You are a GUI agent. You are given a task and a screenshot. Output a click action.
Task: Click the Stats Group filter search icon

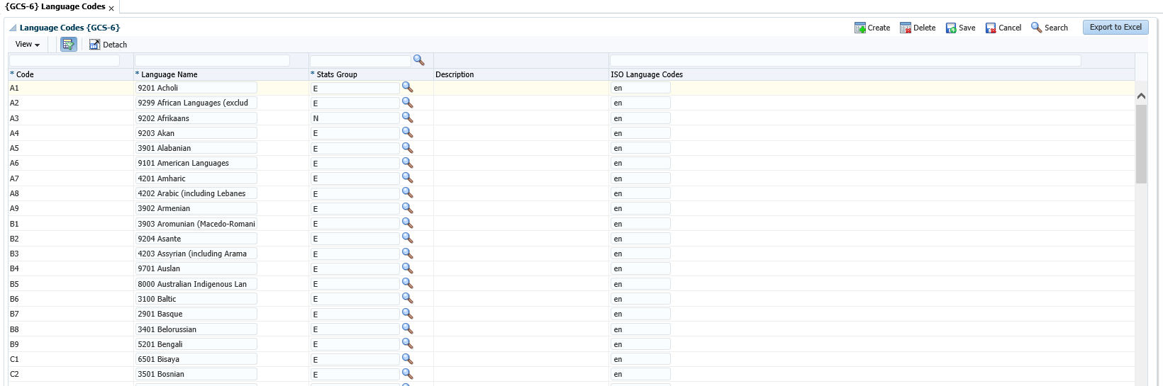[418, 60]
